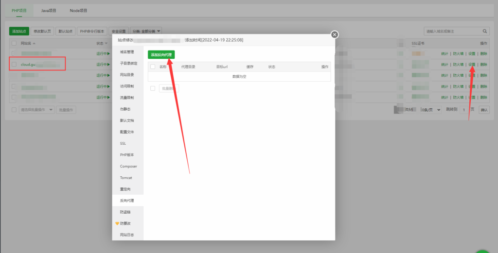Open 网站目录 in the dialog sidebar
Image resolution: width=498 pixels, height=253 pixels.
(128, 75)
